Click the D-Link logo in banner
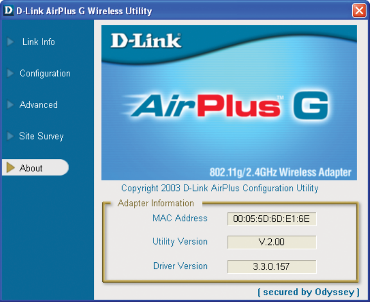The image size is (370, 302). tap(146, 41)
